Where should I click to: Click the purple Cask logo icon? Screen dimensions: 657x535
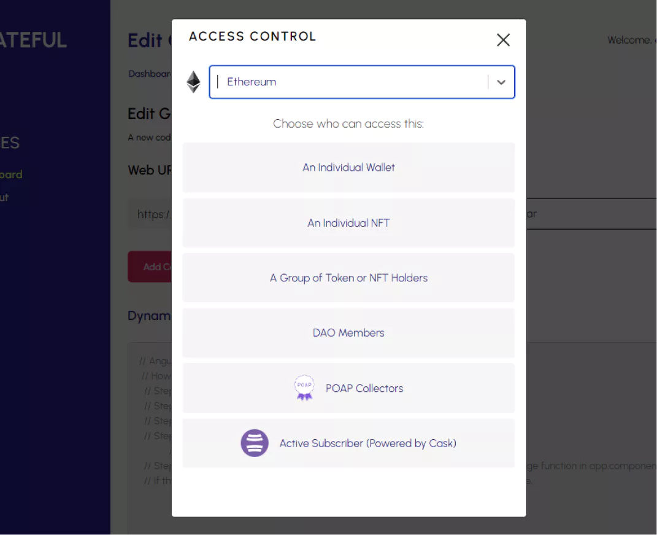255,443
